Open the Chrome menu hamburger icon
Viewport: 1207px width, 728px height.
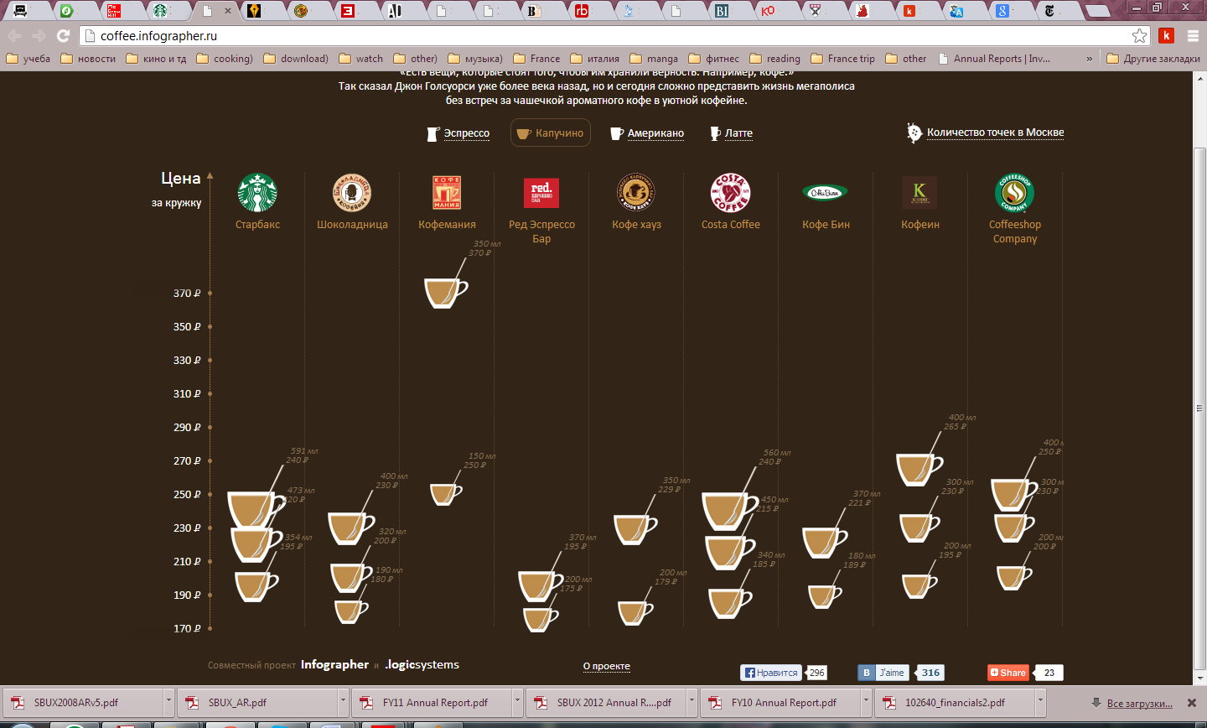pyautogui.click(x=1193, y=36)
